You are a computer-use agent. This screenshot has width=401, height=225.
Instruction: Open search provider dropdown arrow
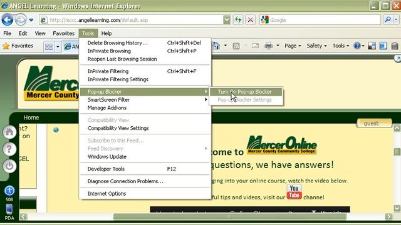396,19
